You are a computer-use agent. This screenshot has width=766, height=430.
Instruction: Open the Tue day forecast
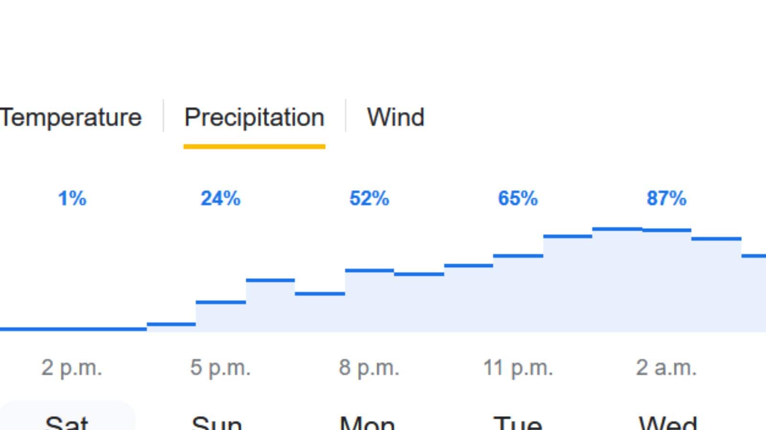[x=518, y=421]
